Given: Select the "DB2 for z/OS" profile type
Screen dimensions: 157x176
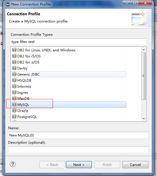Looking at the screenshot, I should tap(69, 62).
